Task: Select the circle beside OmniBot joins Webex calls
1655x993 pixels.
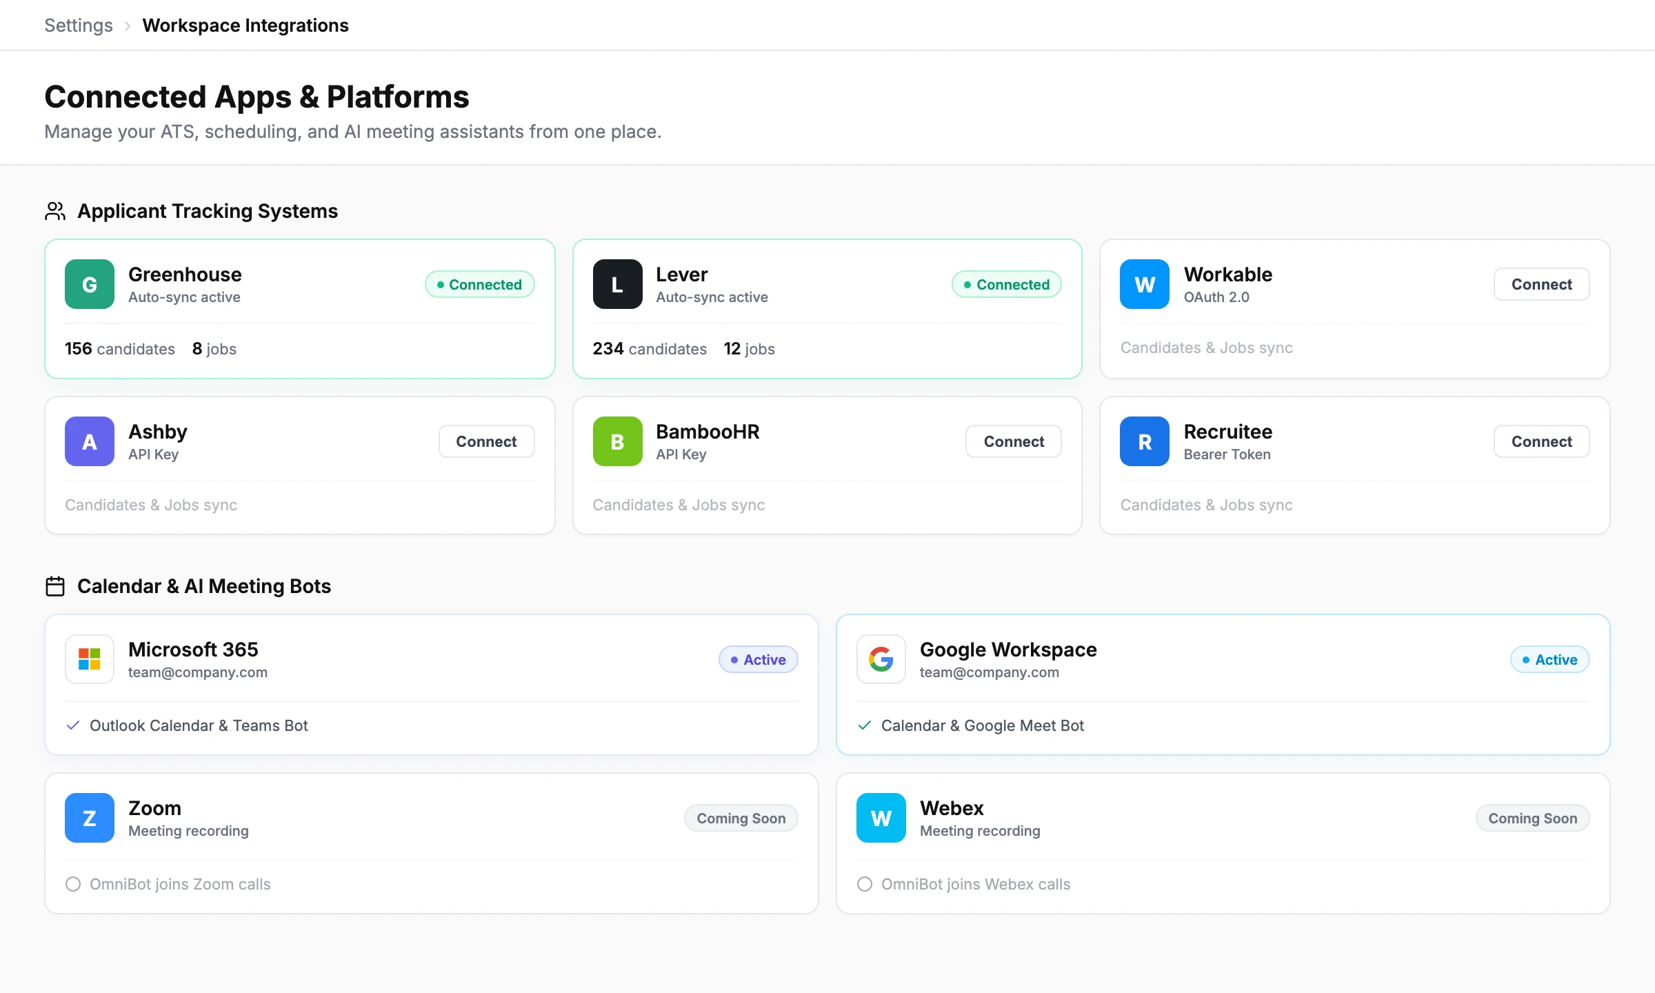Action: [x=865, y=884]
